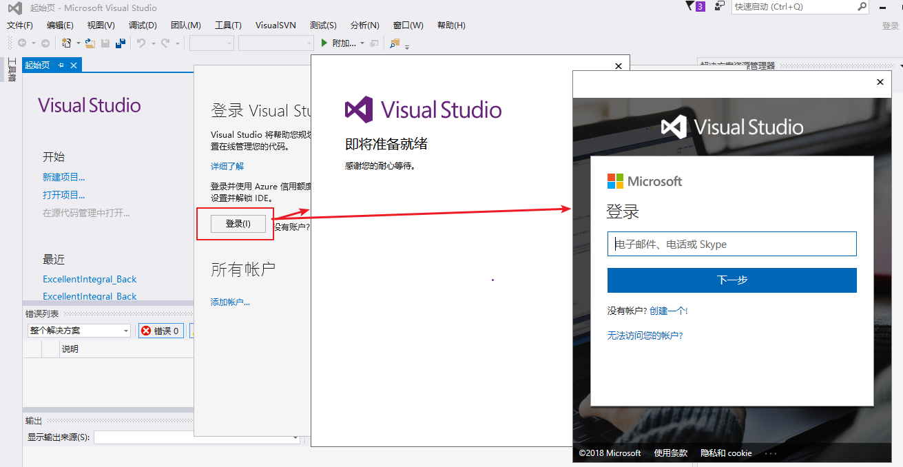Click the New Project toolbar icon
Image resolution: width=903 pixels, height=467 pixels.
click(67, 43)
